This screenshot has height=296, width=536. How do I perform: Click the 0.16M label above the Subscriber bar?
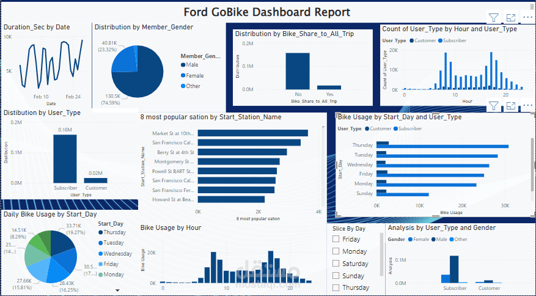pyautogui.click(x=65, y=130)
